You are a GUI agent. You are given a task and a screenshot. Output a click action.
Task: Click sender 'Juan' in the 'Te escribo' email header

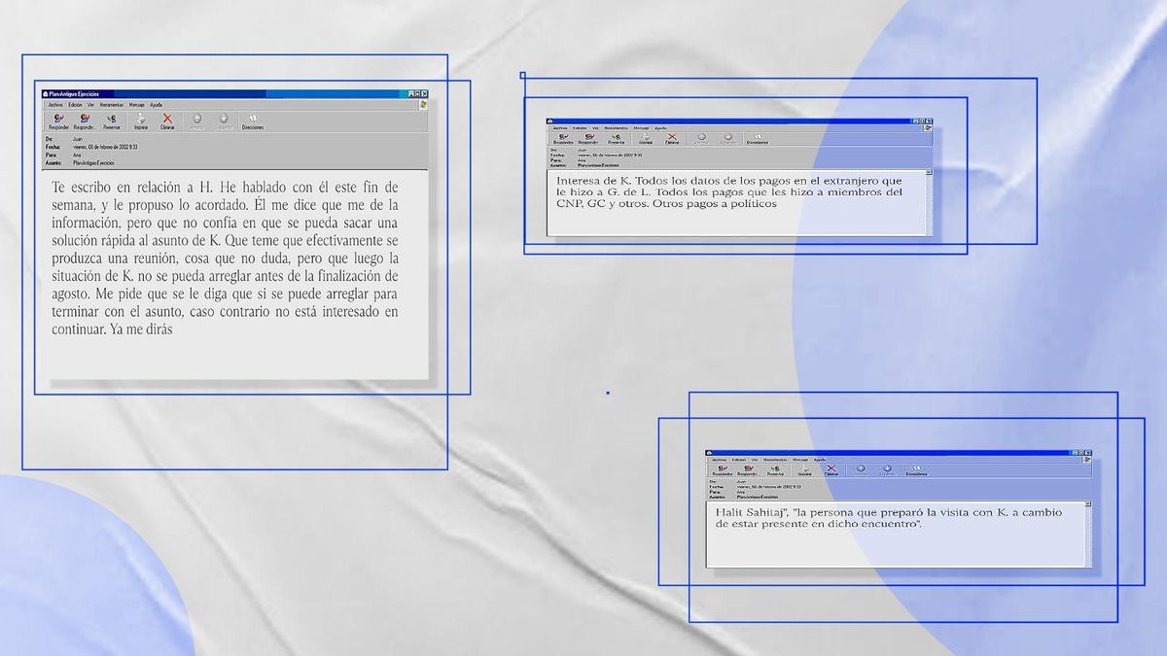coord(78,139)
